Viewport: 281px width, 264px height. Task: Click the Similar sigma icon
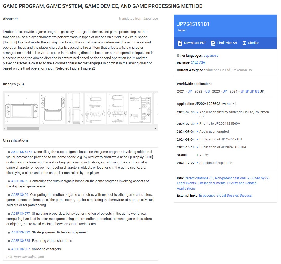click(x=244, y=43)
